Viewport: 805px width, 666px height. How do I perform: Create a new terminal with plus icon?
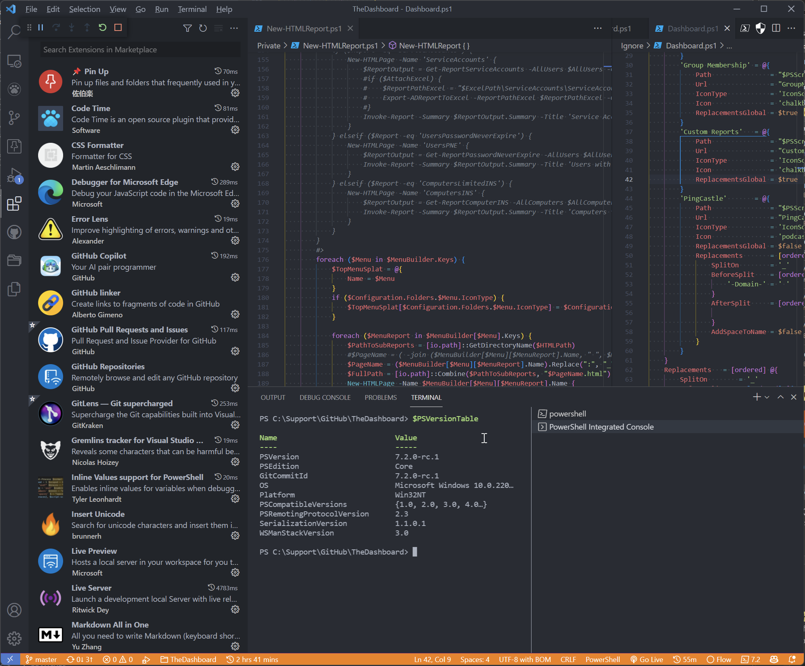tap(757, 397)
